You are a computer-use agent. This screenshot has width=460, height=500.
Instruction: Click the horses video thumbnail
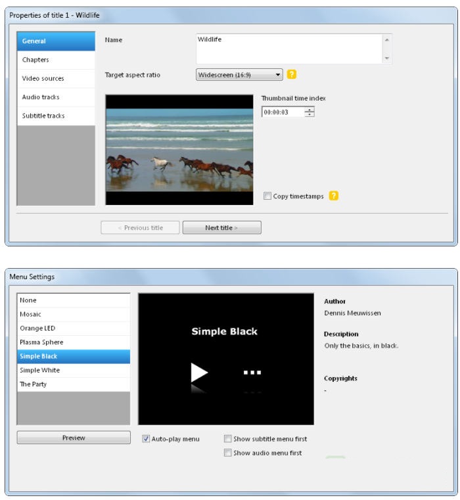point(179,149)
